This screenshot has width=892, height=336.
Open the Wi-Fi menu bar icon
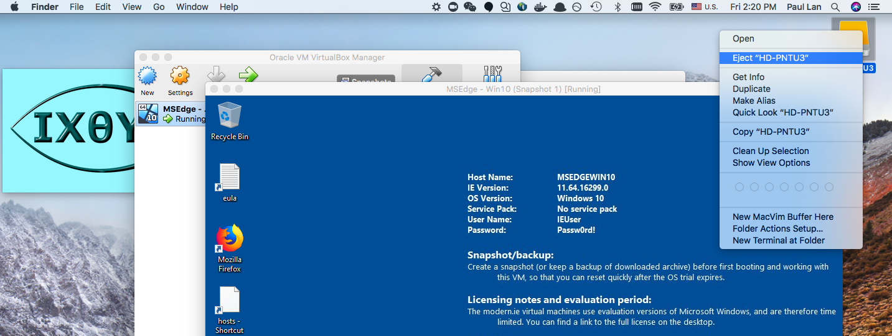655,7
